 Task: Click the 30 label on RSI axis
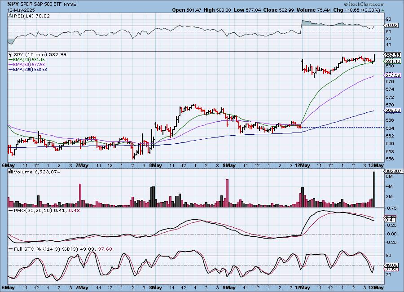[388, 39]
